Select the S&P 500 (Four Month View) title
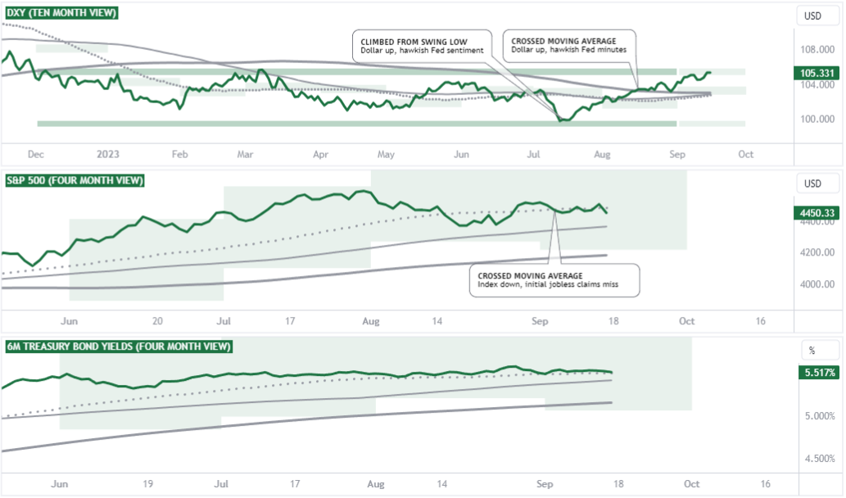 75,180
